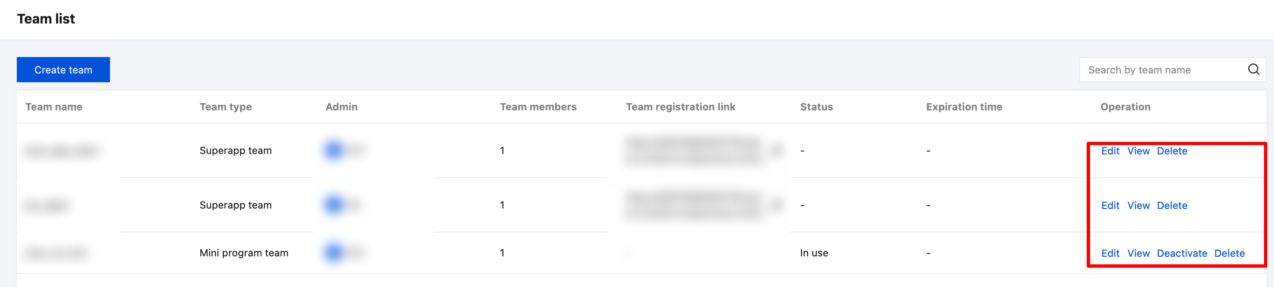The width and height of the screenshot is (1274, 287).
Task: Click the search magnifier icon
Action: coord(1253,70)
